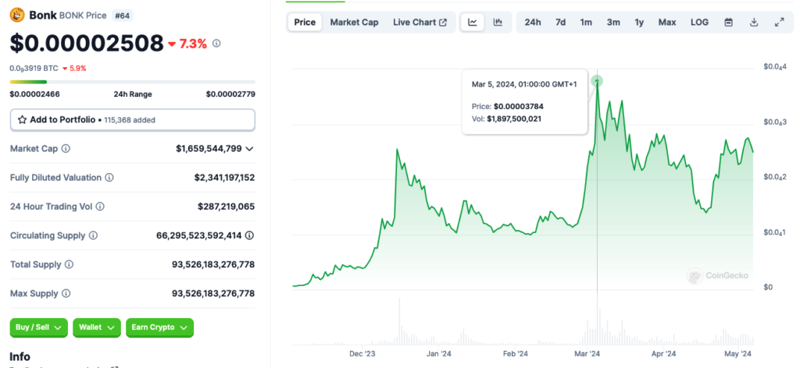Open the Live Chart link
800x368 pixels.
click(420, 22)
